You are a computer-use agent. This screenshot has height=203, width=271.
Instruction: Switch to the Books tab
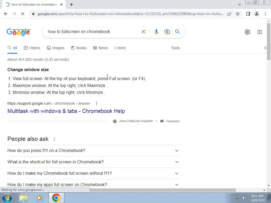tap(79, 48)
